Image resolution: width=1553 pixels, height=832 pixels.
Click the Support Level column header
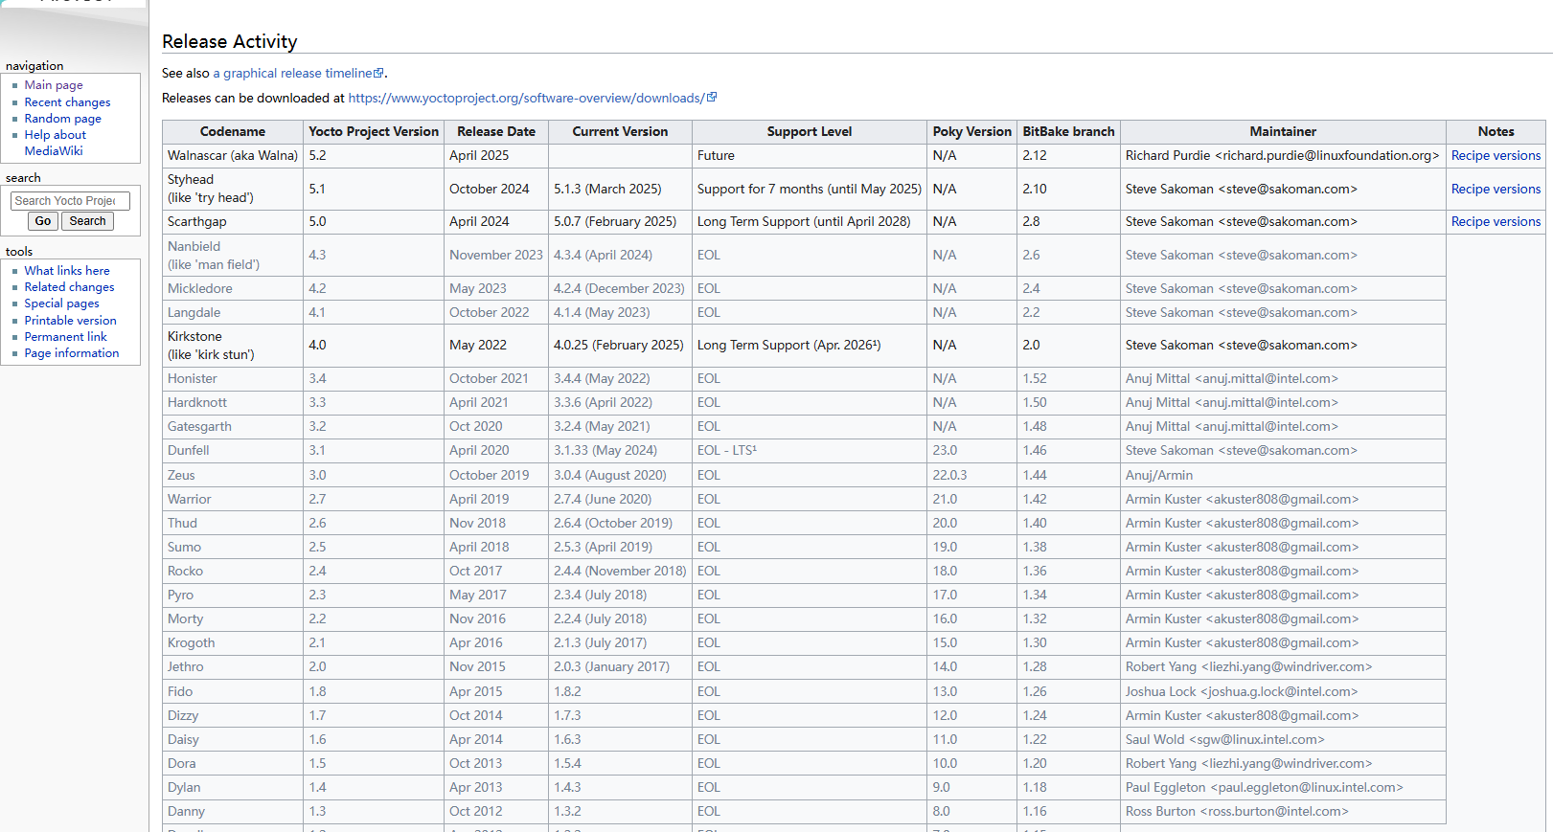point(810,132)
